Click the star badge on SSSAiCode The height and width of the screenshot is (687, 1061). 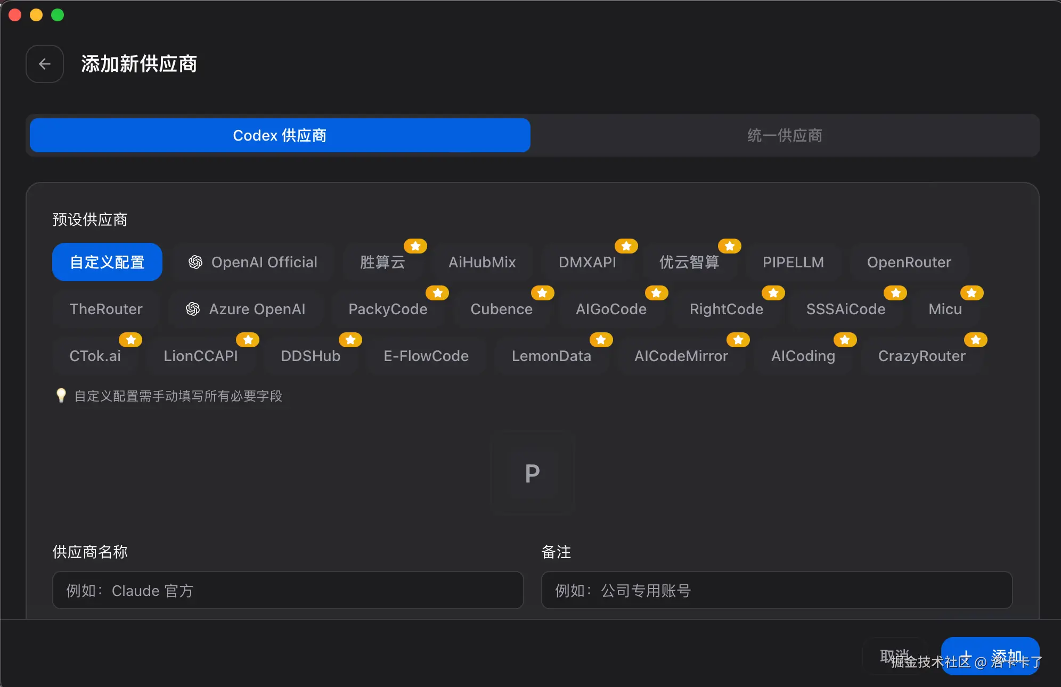coord(896,293)
